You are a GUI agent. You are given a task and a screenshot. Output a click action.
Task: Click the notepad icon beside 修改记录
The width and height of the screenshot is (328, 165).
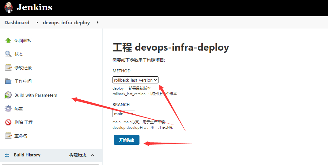click(x=8, y=68)
